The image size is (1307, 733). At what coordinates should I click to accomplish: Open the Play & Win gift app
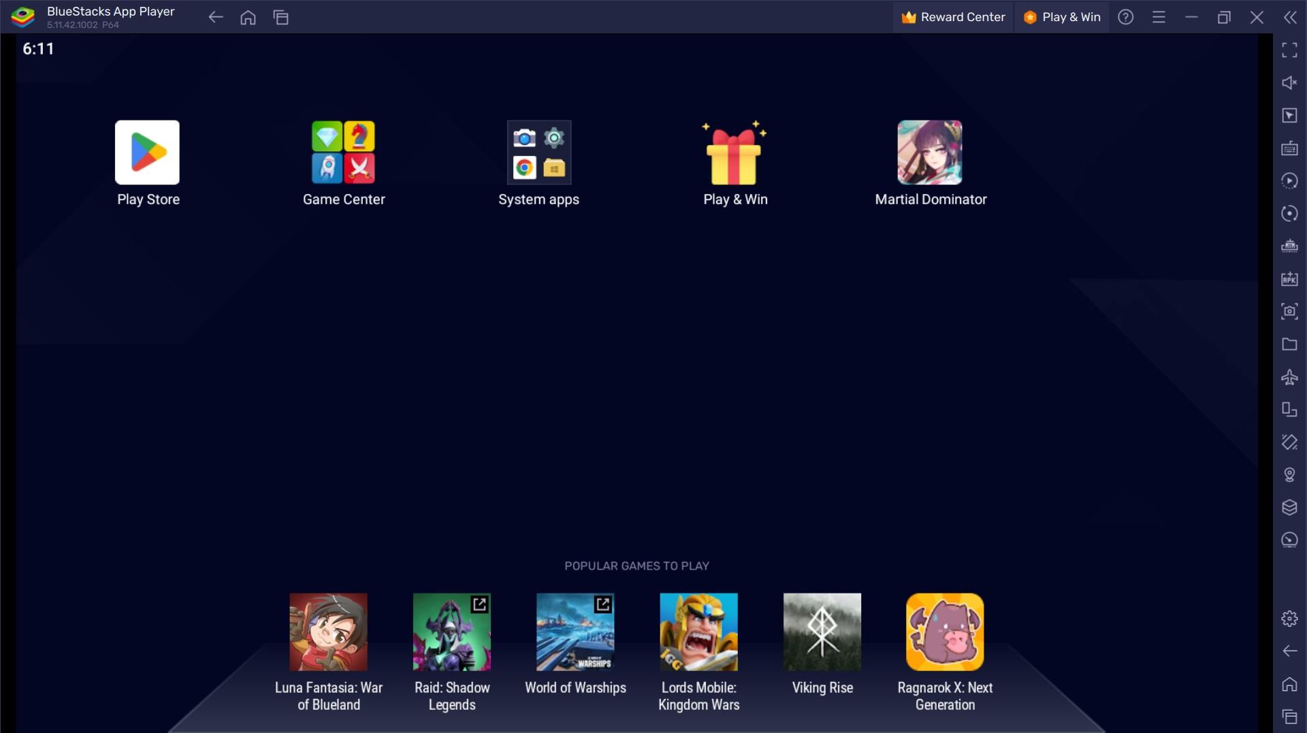735,152
